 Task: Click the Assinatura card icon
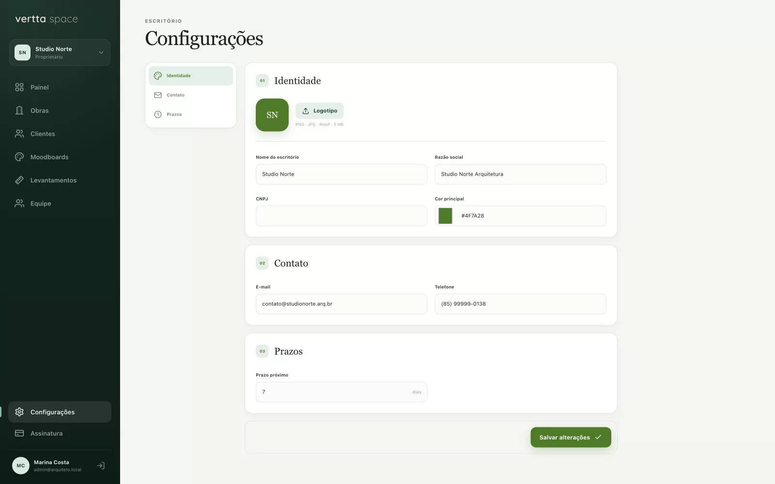point(19,433)
